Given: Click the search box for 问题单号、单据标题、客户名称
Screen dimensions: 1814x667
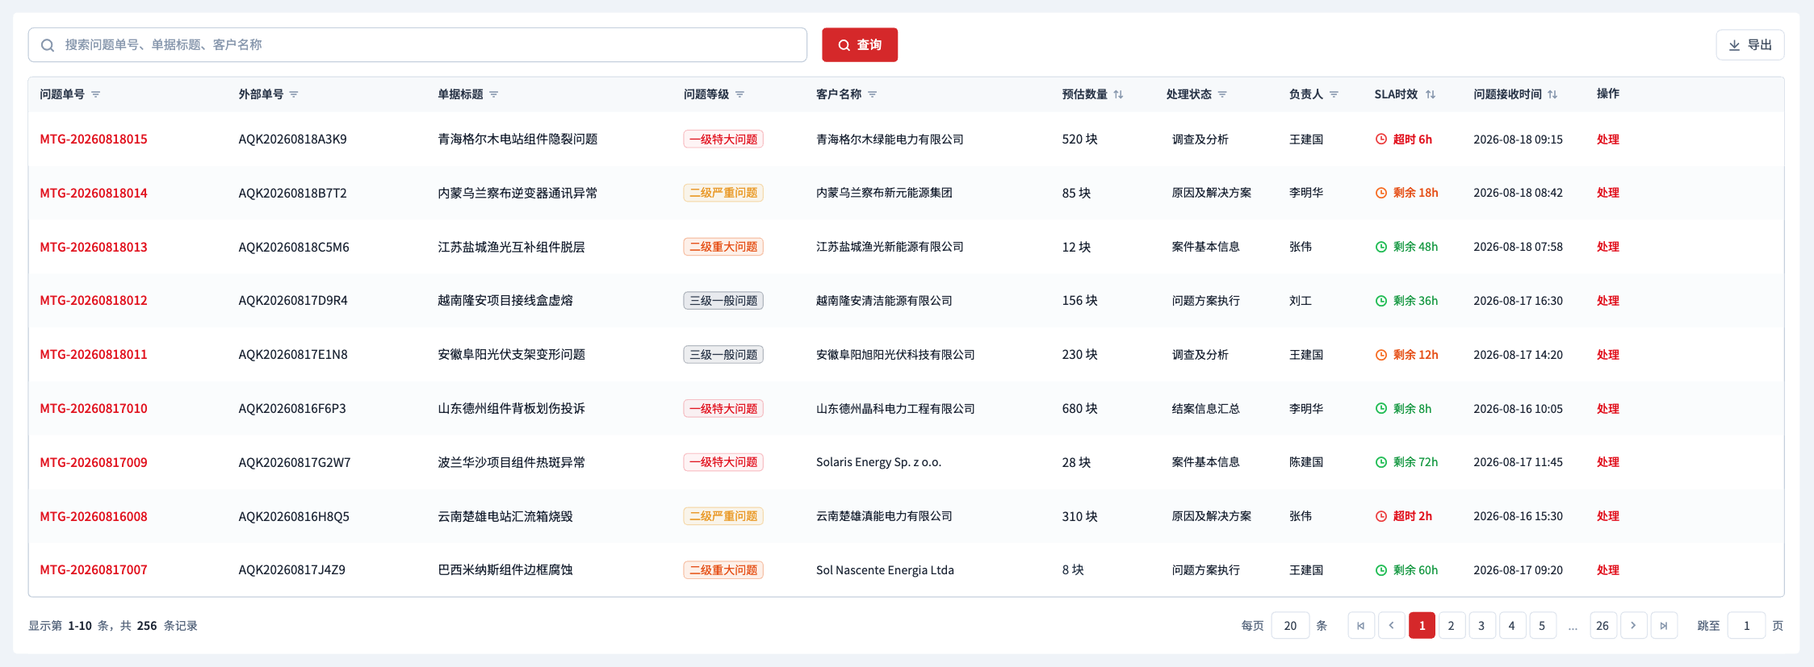Looking at the screenshot, I should (417, 45).
